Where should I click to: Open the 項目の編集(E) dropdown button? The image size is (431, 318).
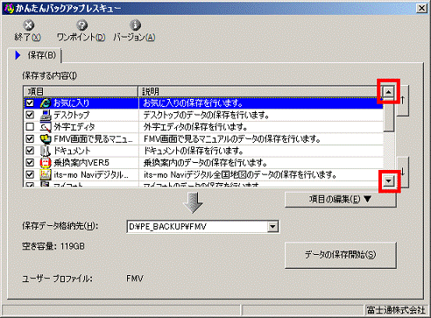point(341,200)
